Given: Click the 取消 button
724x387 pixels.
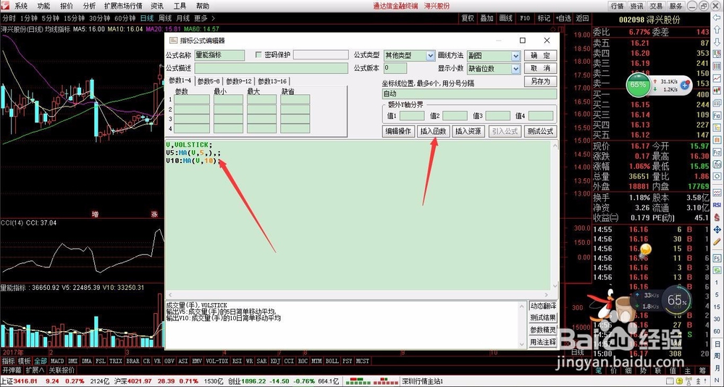Looking at the screenshot, I should point(540,68).
